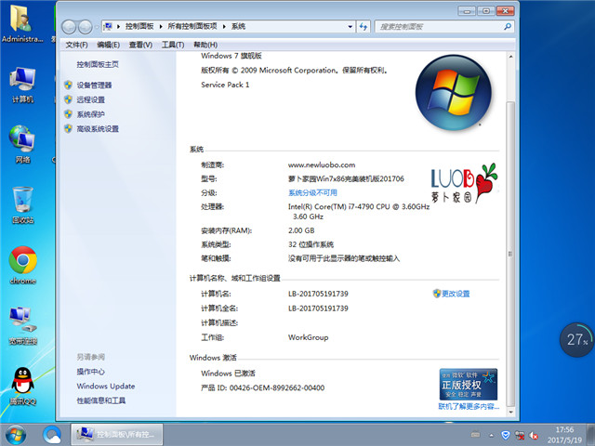Go to 控制面板主页
595x446 pixels.
pyautogui.click(x=98, y=64)
